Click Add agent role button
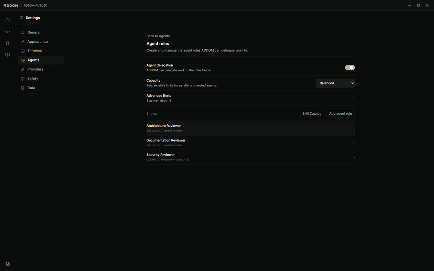 [x=340, y=113]
